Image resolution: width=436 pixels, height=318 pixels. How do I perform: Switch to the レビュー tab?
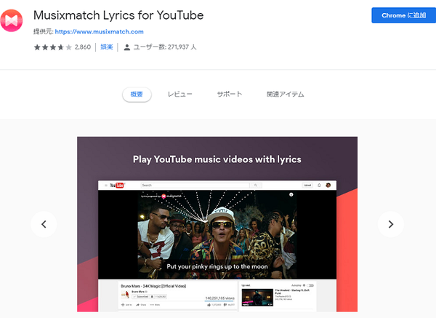(180, 95)
